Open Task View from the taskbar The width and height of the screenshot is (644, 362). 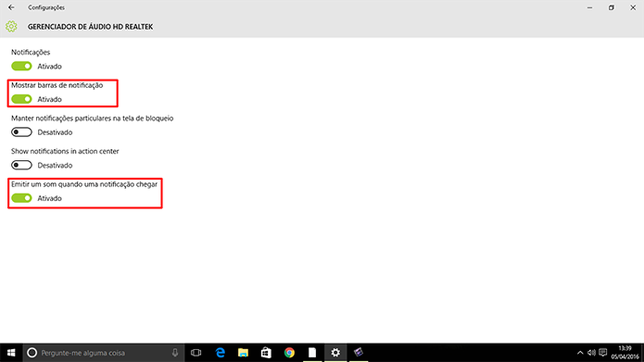196,353
